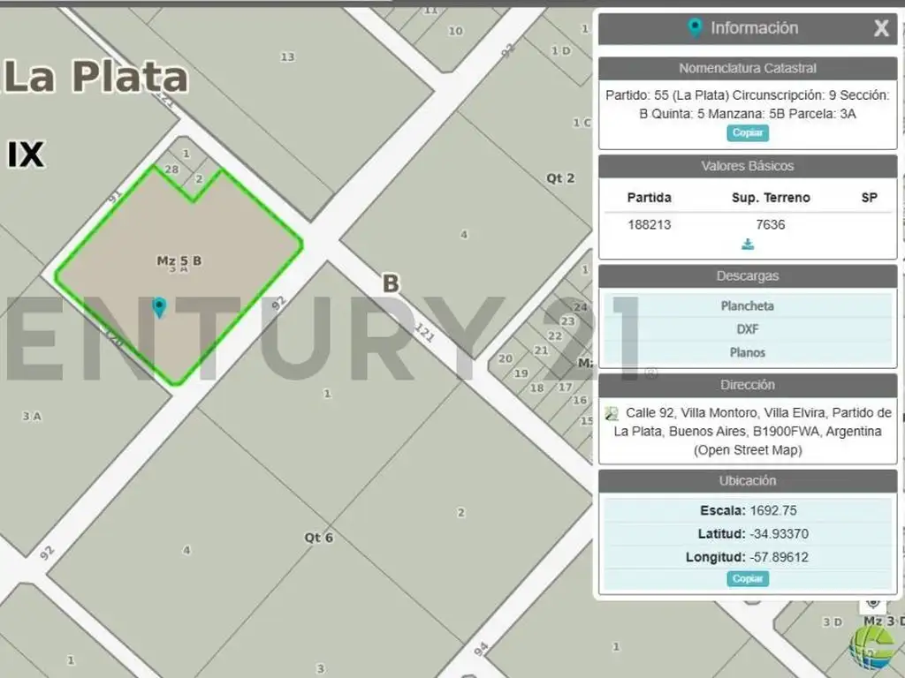Copy the Ubicación coordinates
This screenshot has height=678, width=905.
tap(748, 579)
